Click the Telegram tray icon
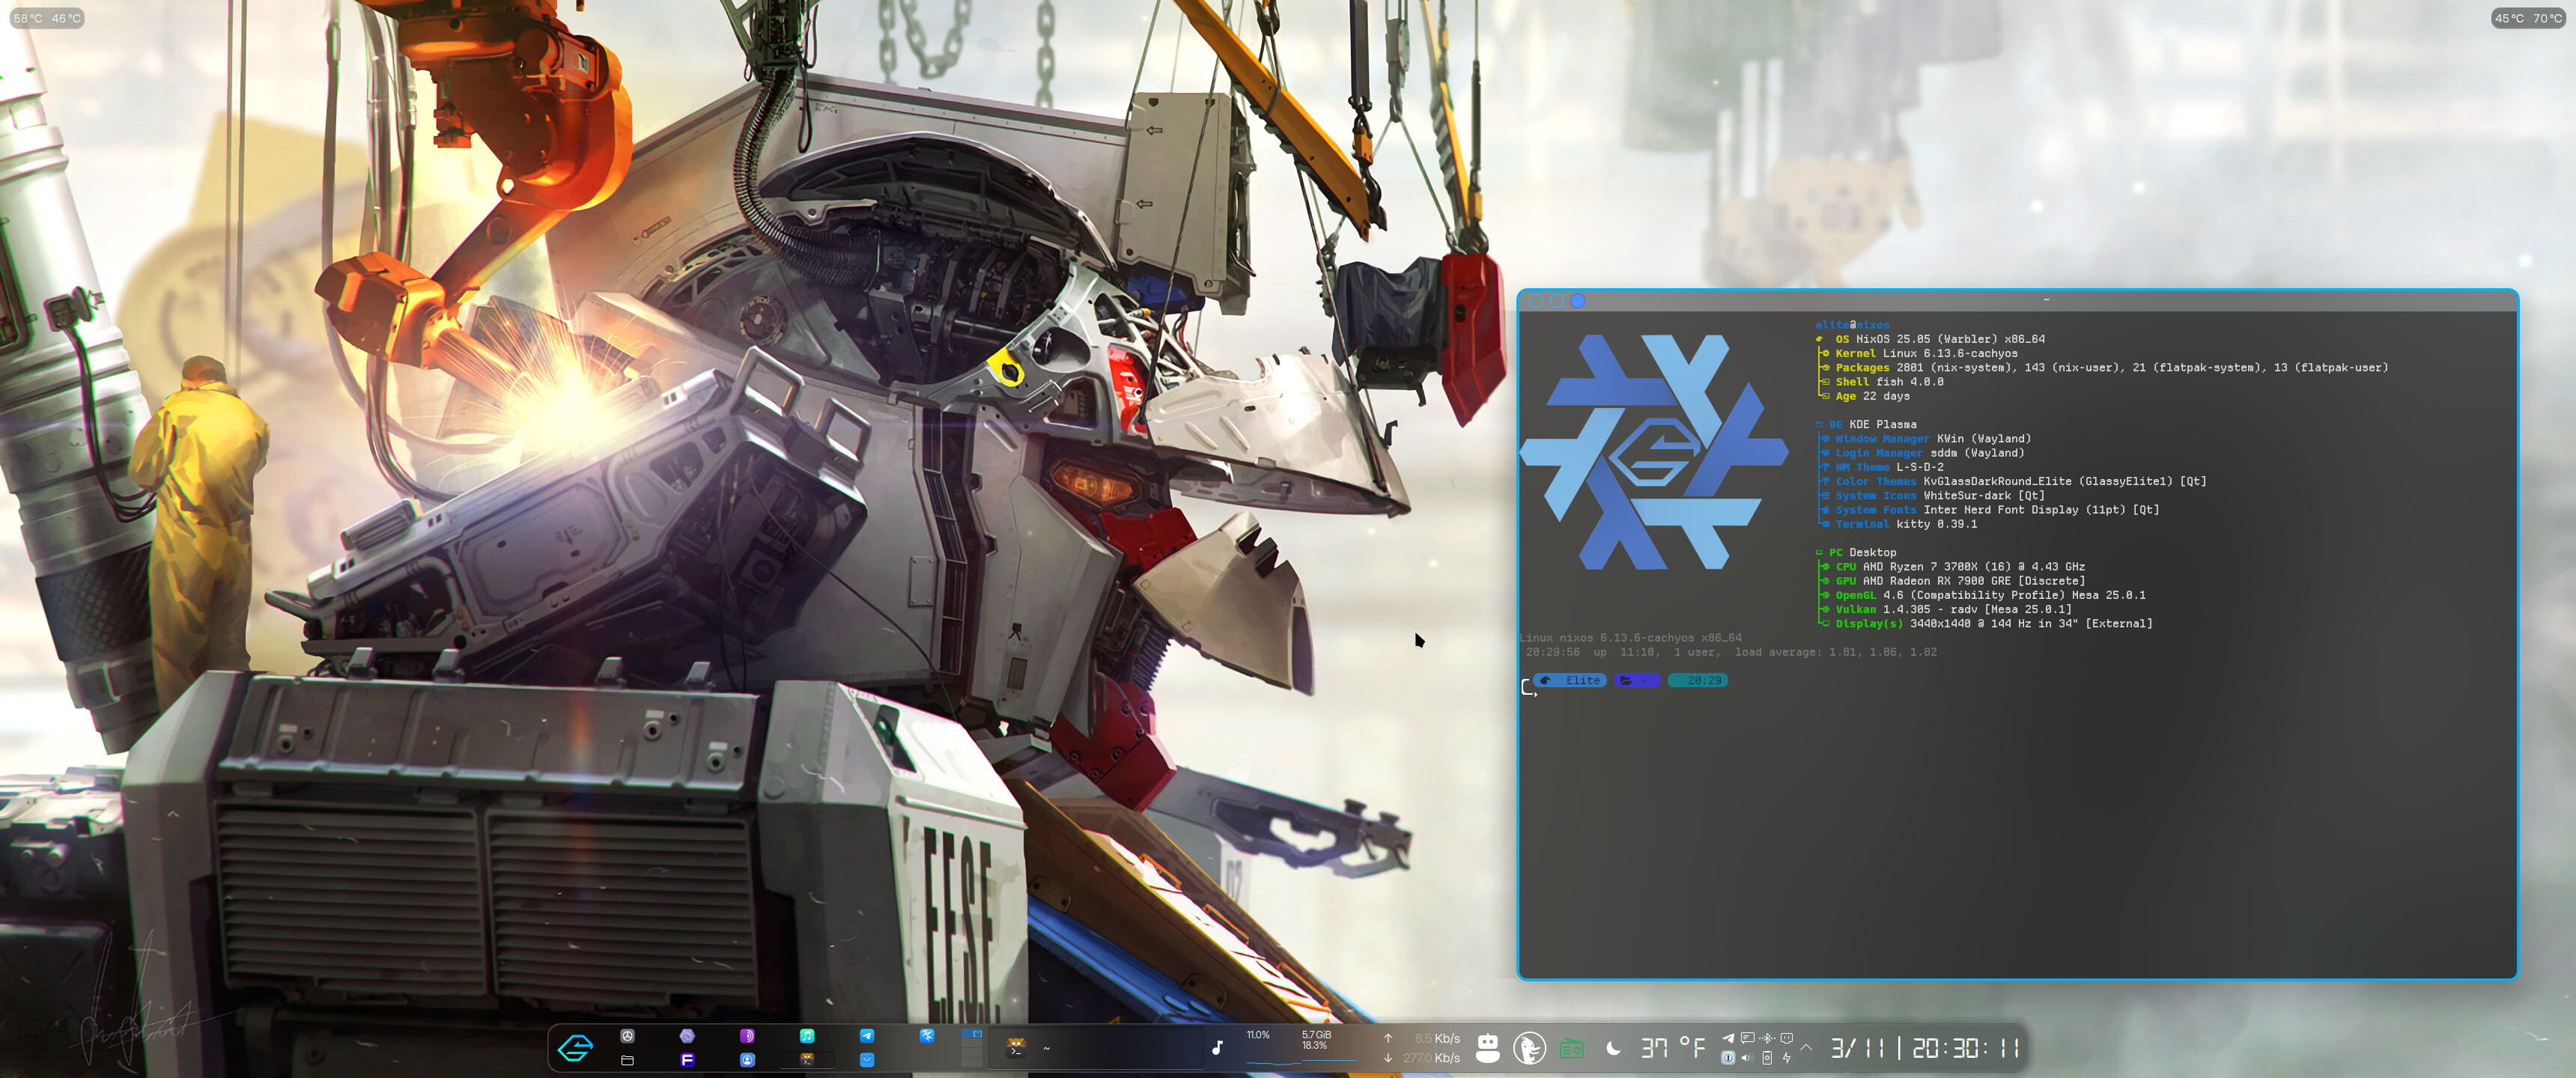The width and height of the screenshot is (2576, 1078). click(1728, 1038)
